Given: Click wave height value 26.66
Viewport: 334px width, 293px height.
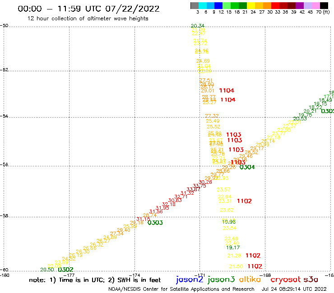Looking at the screenshot, I should click(x=90, y=248).
